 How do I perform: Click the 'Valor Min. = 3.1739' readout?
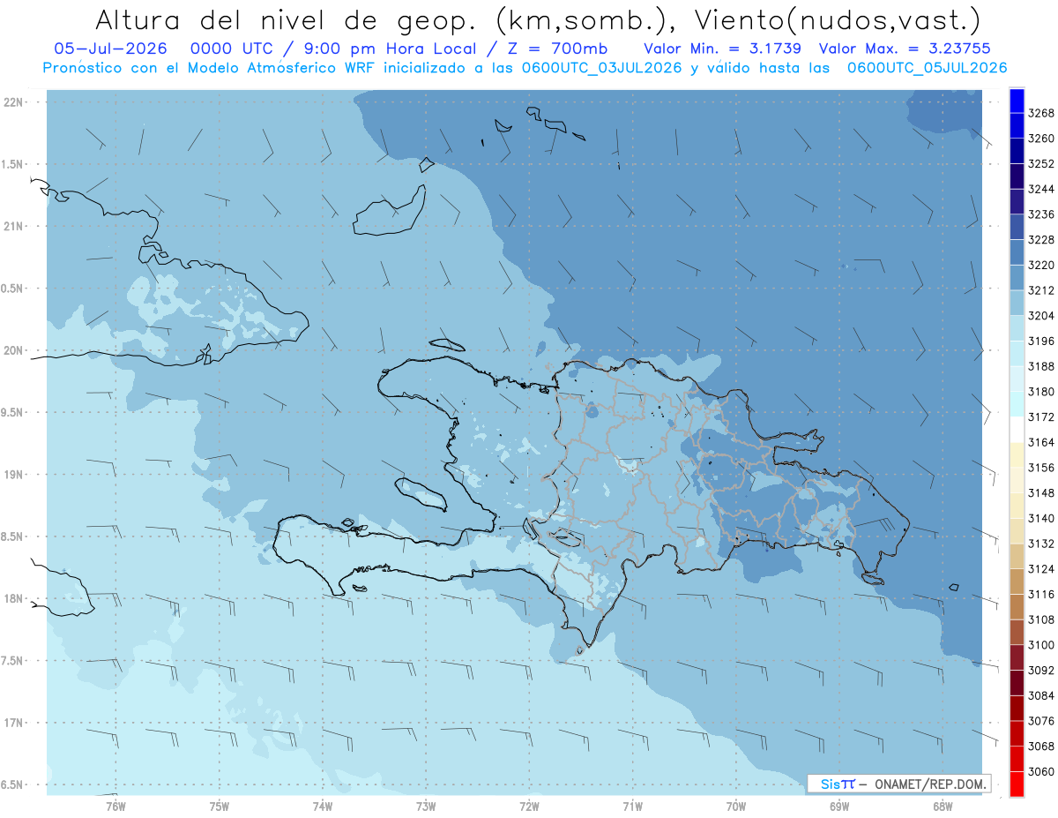coord(723,49)
